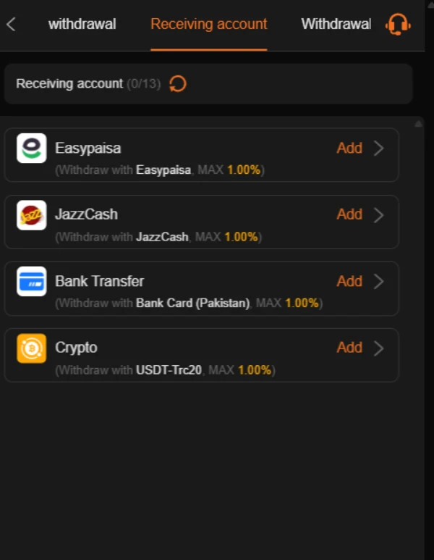Screen dimensions: 434x560
Task: Expand the Crypto row chevron
Action: pos(379,348)
